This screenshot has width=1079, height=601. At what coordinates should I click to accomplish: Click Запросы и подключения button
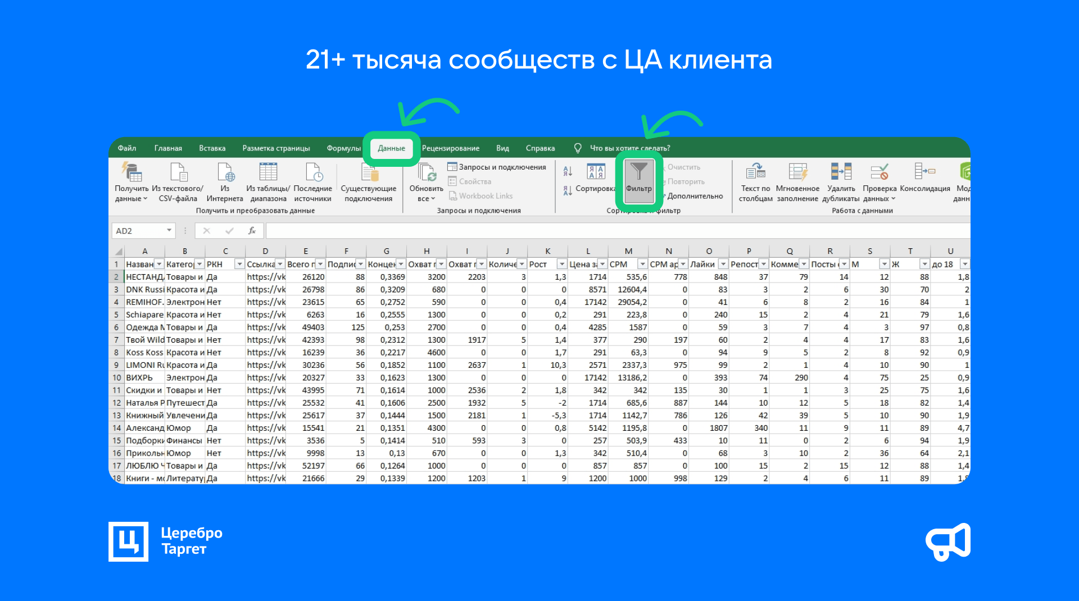point(497,167)
